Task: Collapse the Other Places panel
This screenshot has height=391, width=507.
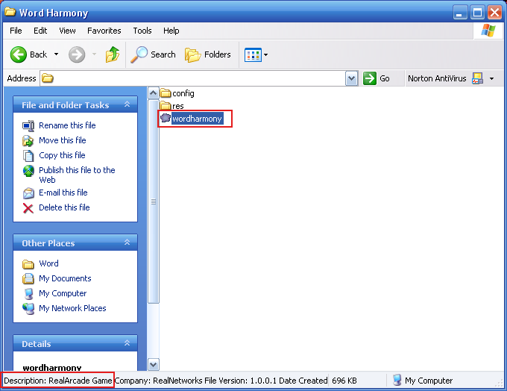Action: 127,243
